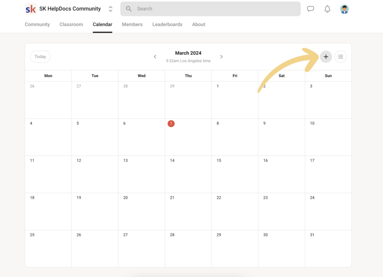Open the user profile avatar
This screenshot has height=277, width=383.
click(344, 9)
